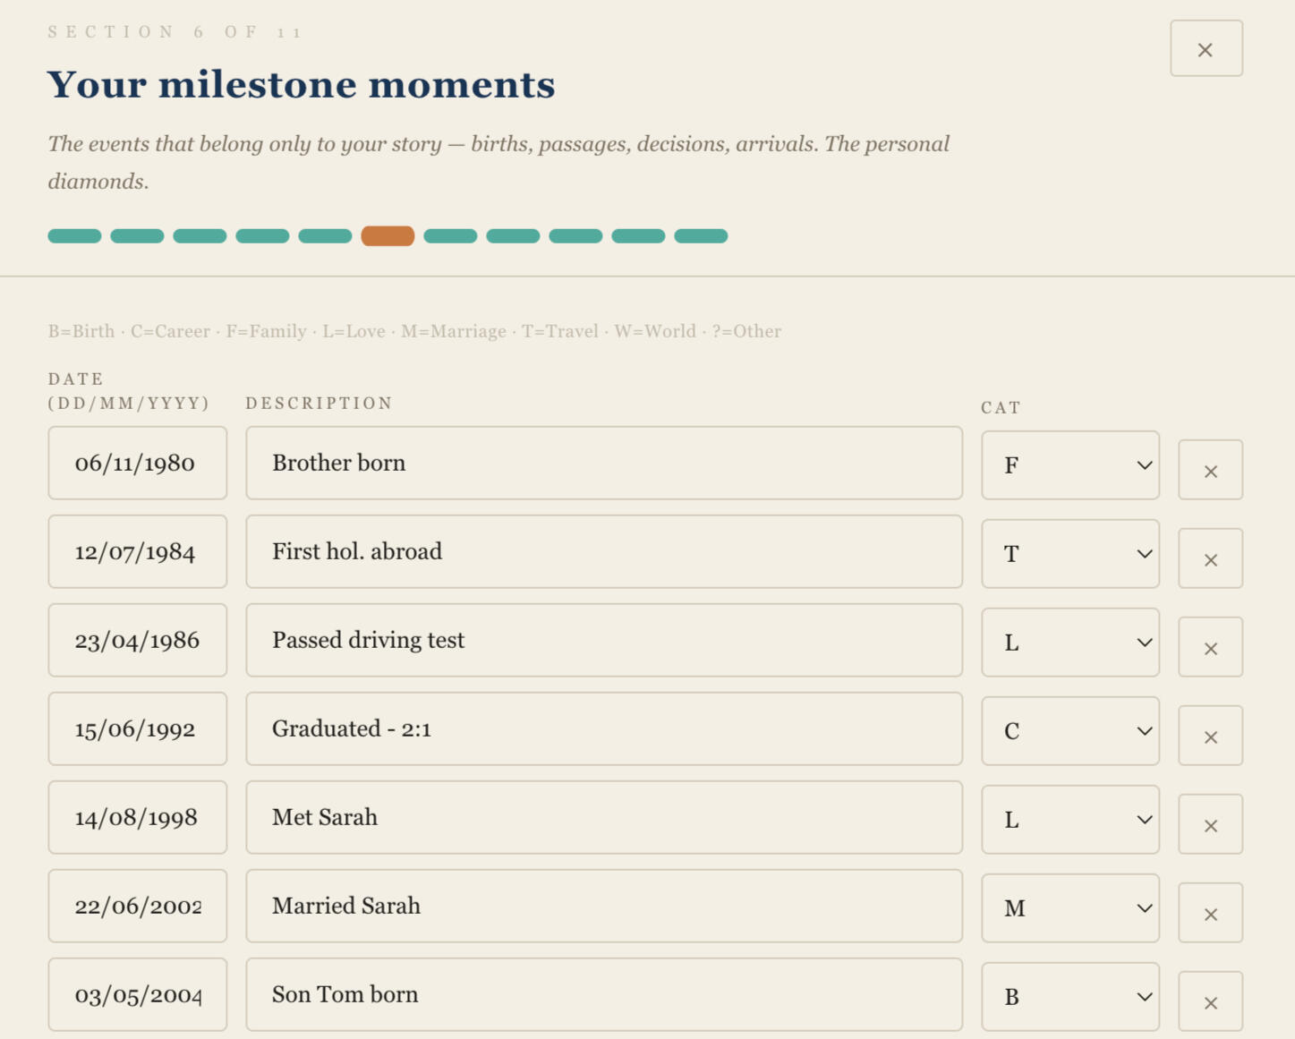1295x1039 pixels.
Task: Edit the date 15/06/1992 field
Action: coord(137,728)
